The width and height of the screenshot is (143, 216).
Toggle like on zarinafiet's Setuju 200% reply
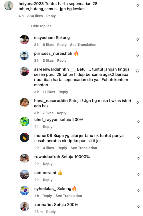click(138, 206)
